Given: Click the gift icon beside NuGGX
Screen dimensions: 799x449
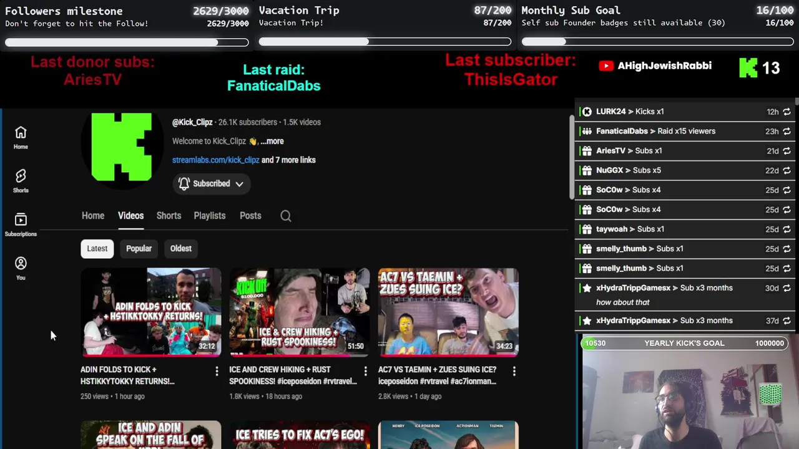Looking at the screenshot, I should [x=587, y=170].
